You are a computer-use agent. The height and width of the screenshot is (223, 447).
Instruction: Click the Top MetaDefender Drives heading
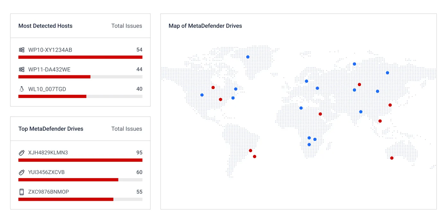coord(51,129)
